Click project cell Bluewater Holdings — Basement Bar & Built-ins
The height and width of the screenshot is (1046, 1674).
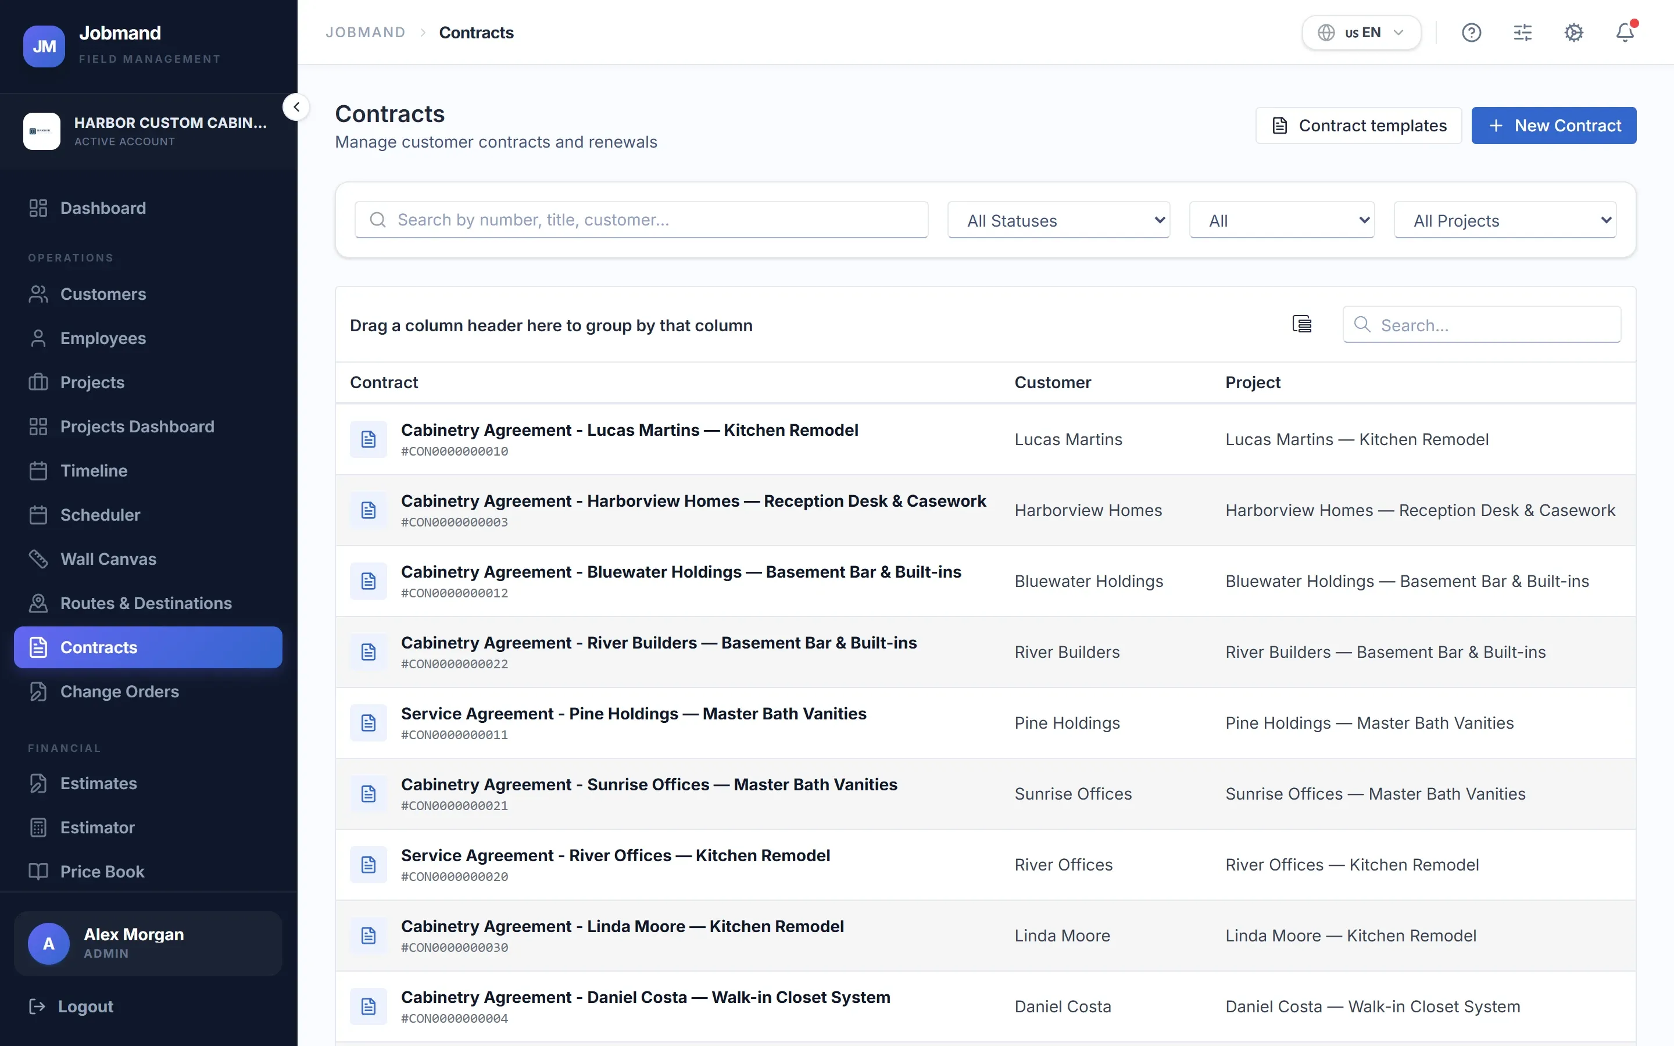[x=1407, y=581]
